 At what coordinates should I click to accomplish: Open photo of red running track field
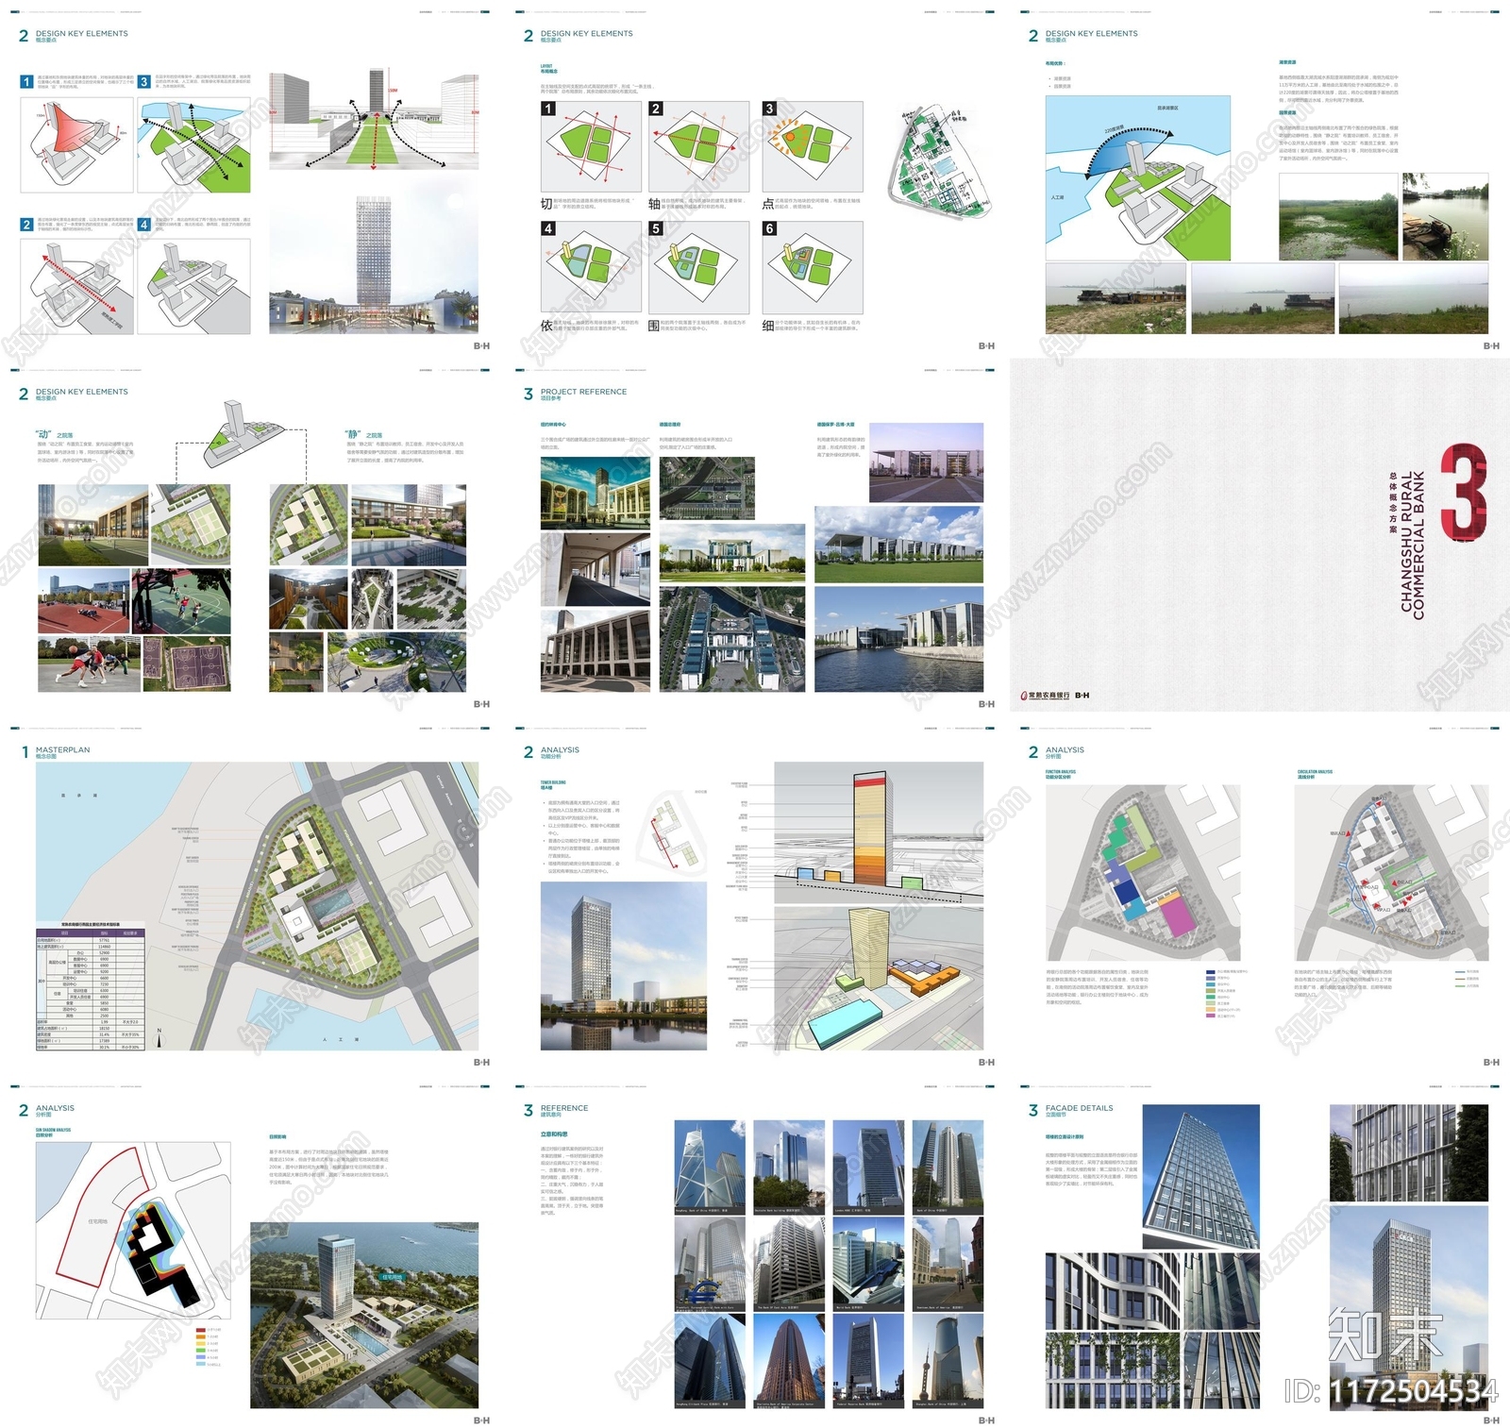tap(84, 601)
